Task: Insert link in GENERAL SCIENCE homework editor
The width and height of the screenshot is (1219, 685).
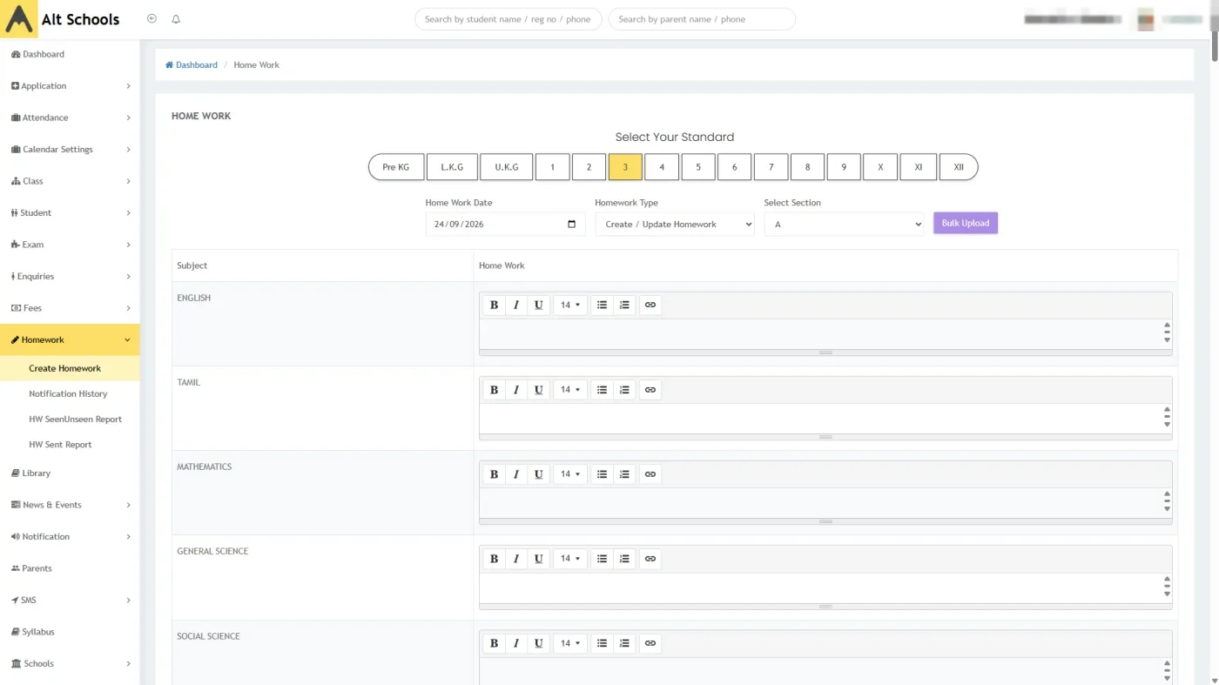Action: pos(650,559)
